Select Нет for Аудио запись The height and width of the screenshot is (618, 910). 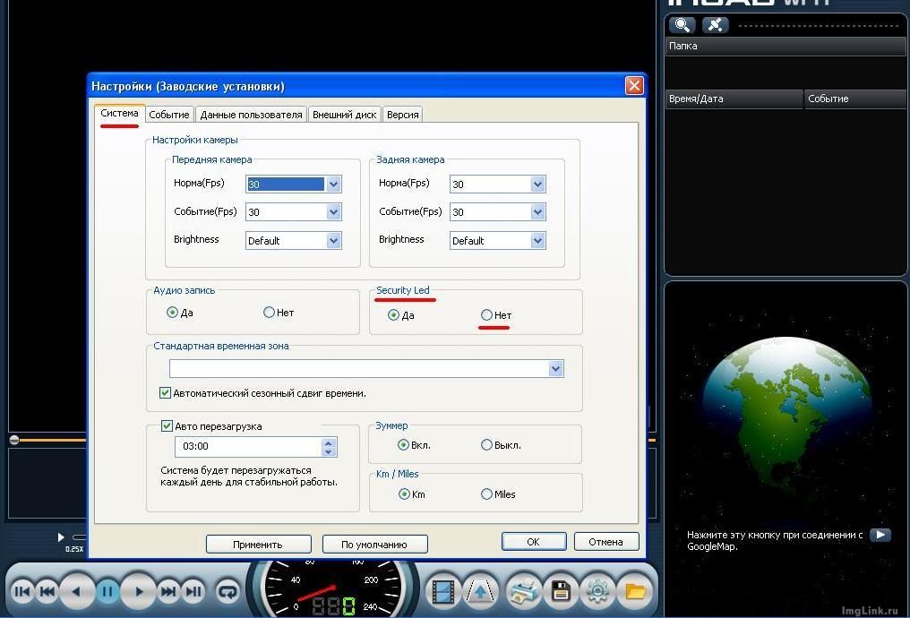click(269, 313)
